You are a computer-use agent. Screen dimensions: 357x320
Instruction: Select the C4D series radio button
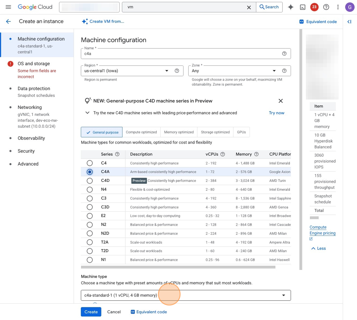pyautogui.click(x=90, y=181)
